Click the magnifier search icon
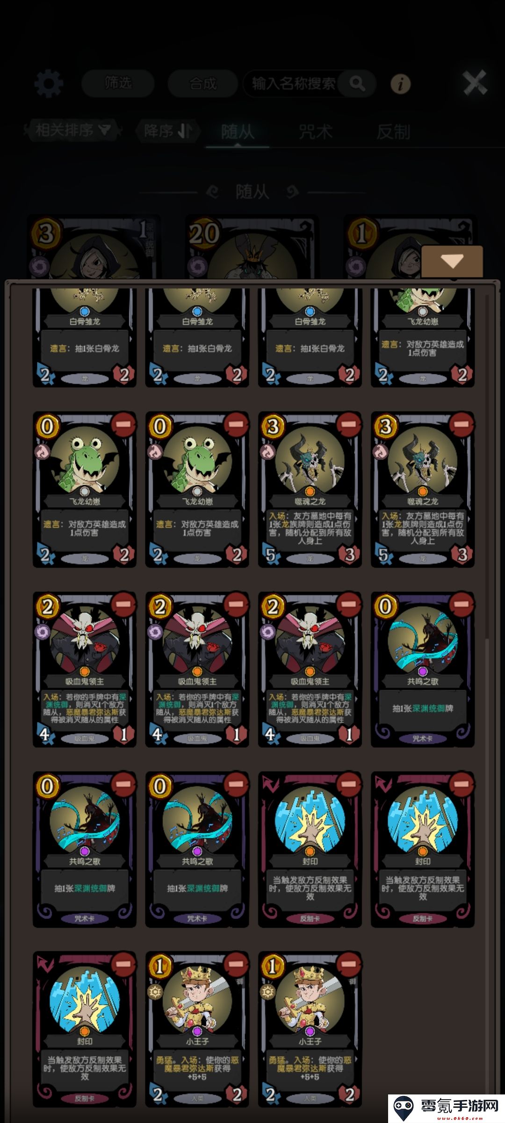Image resolution: width=505 pixels, height=1123 pixels. 357,84
